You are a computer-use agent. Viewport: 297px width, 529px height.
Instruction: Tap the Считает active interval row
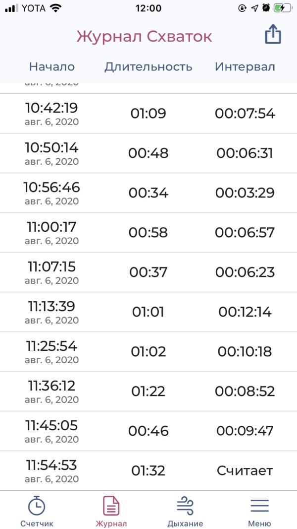click(148, 470)
